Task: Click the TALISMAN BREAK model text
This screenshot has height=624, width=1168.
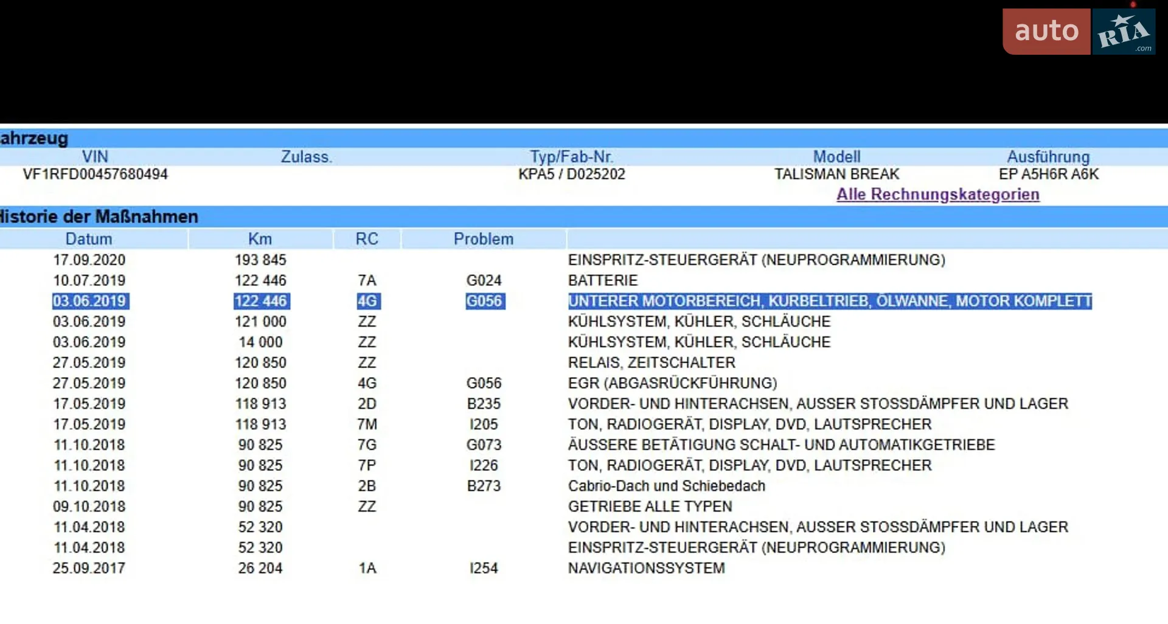Action: click(x=836, y=175)
